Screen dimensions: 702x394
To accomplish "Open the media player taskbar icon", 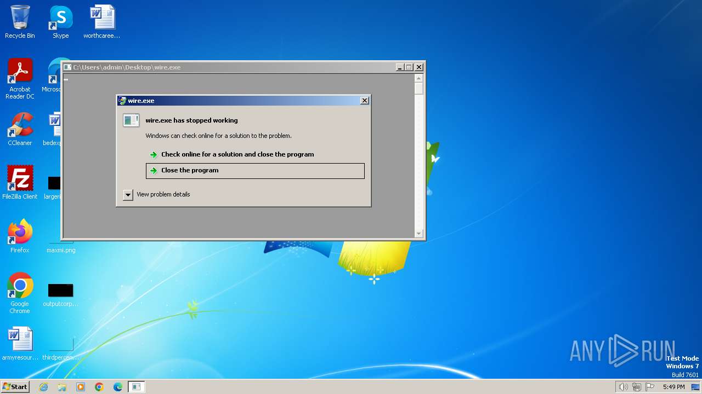I will pyautogui.click(x=81, y=387).
